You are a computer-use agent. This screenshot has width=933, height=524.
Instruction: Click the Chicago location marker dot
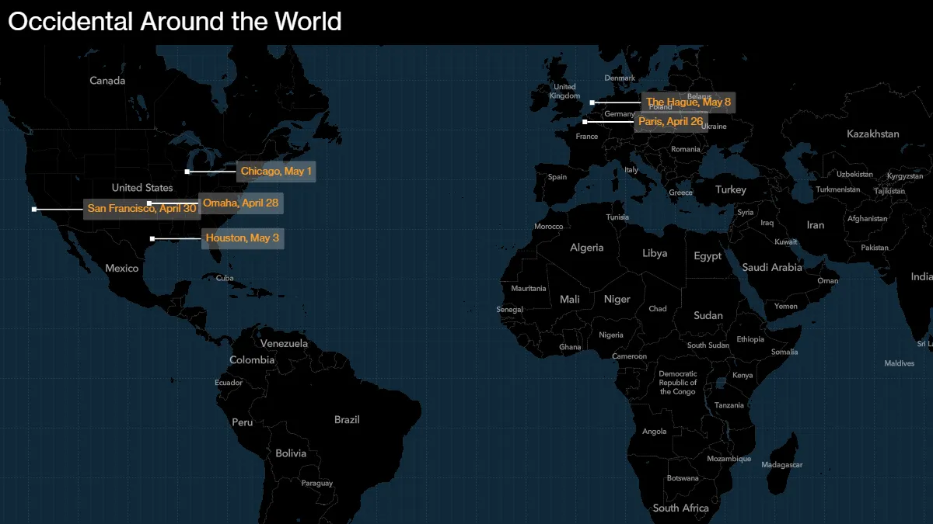pyautogui.click(x=187, y=172)
